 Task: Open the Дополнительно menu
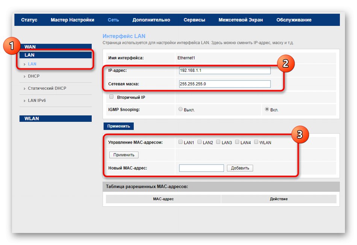pyautogui.click(x=151, y=20)
